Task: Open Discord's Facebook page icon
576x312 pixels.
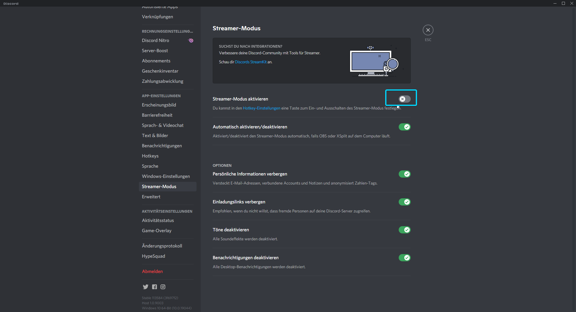Action: 154,287
